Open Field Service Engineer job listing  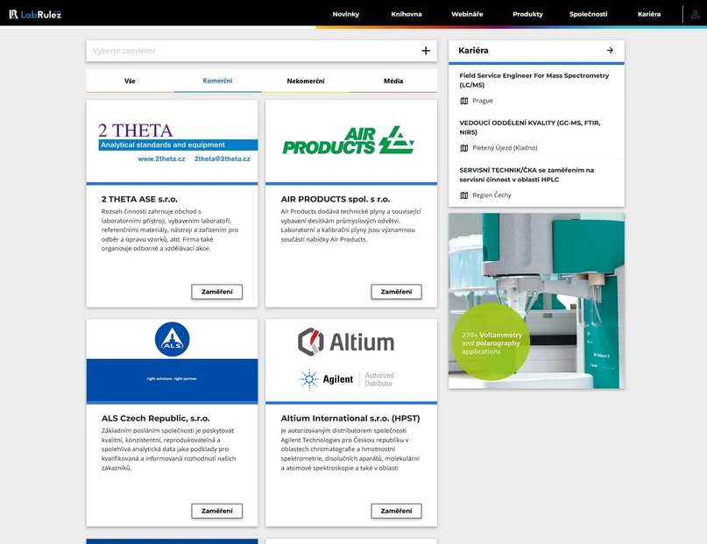[x=534, y=81]
